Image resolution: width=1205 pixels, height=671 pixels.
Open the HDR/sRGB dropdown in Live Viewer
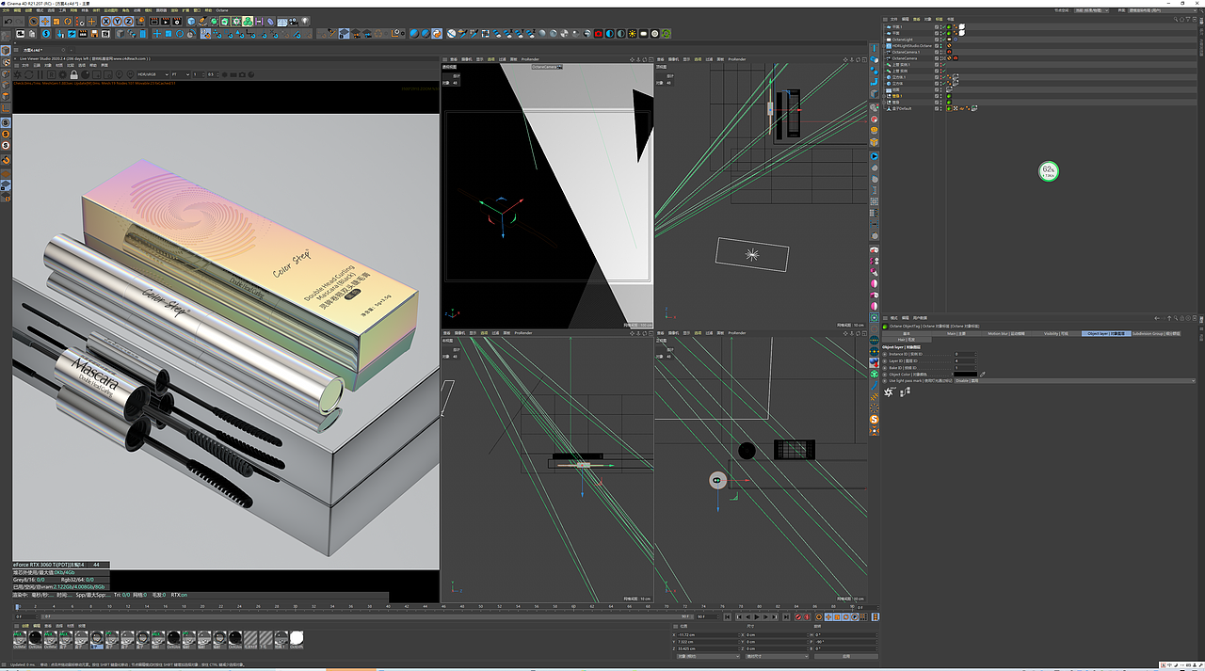coord(153,74)
